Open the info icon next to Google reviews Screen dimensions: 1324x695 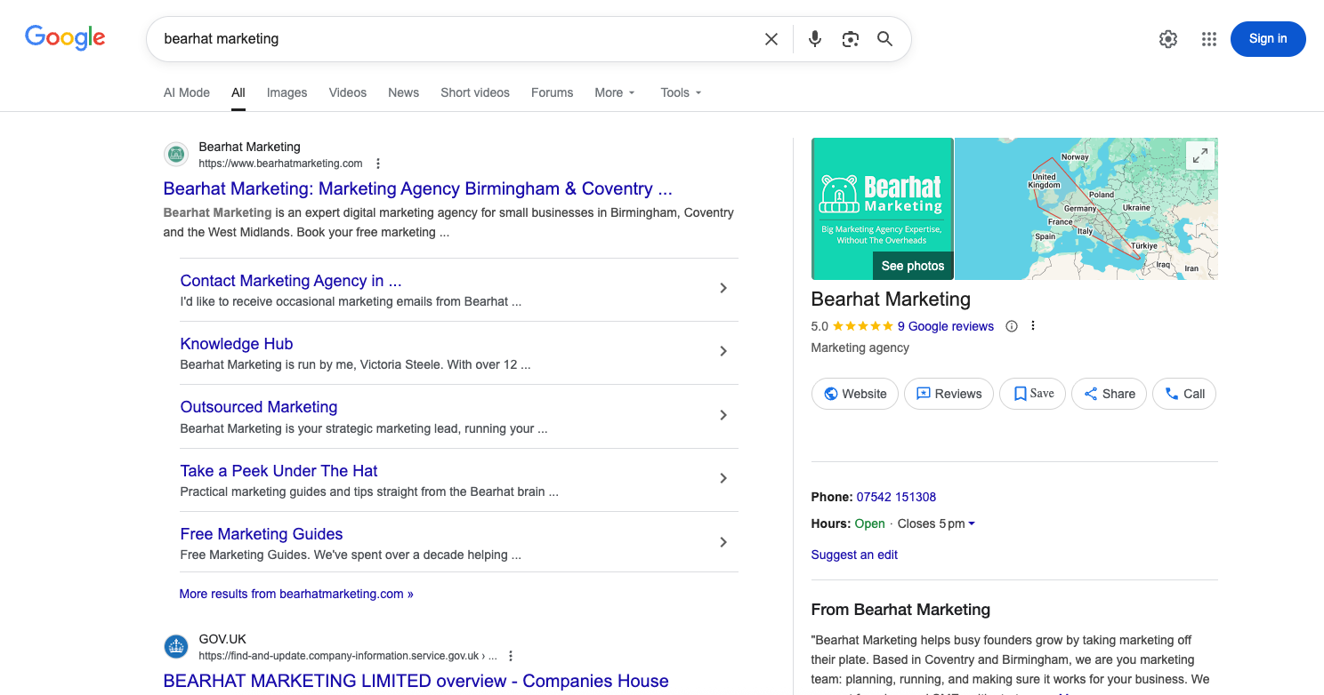click(x=1012, y=326)
